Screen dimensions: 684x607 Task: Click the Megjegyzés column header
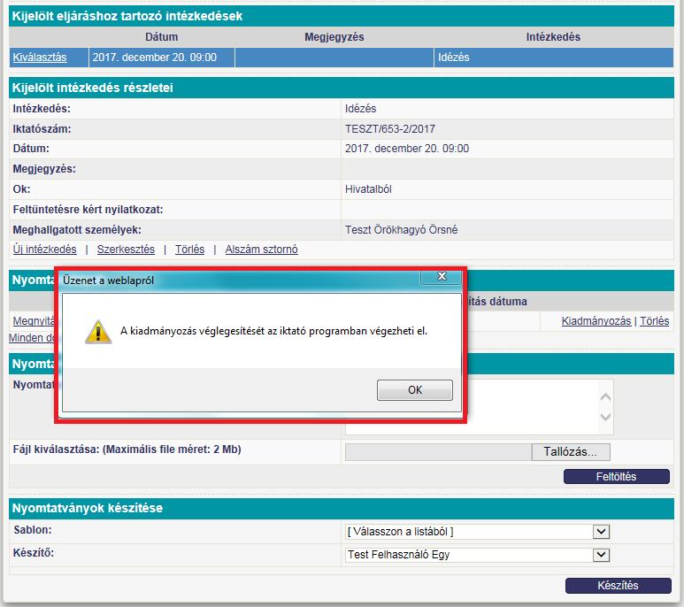(334, 36)
